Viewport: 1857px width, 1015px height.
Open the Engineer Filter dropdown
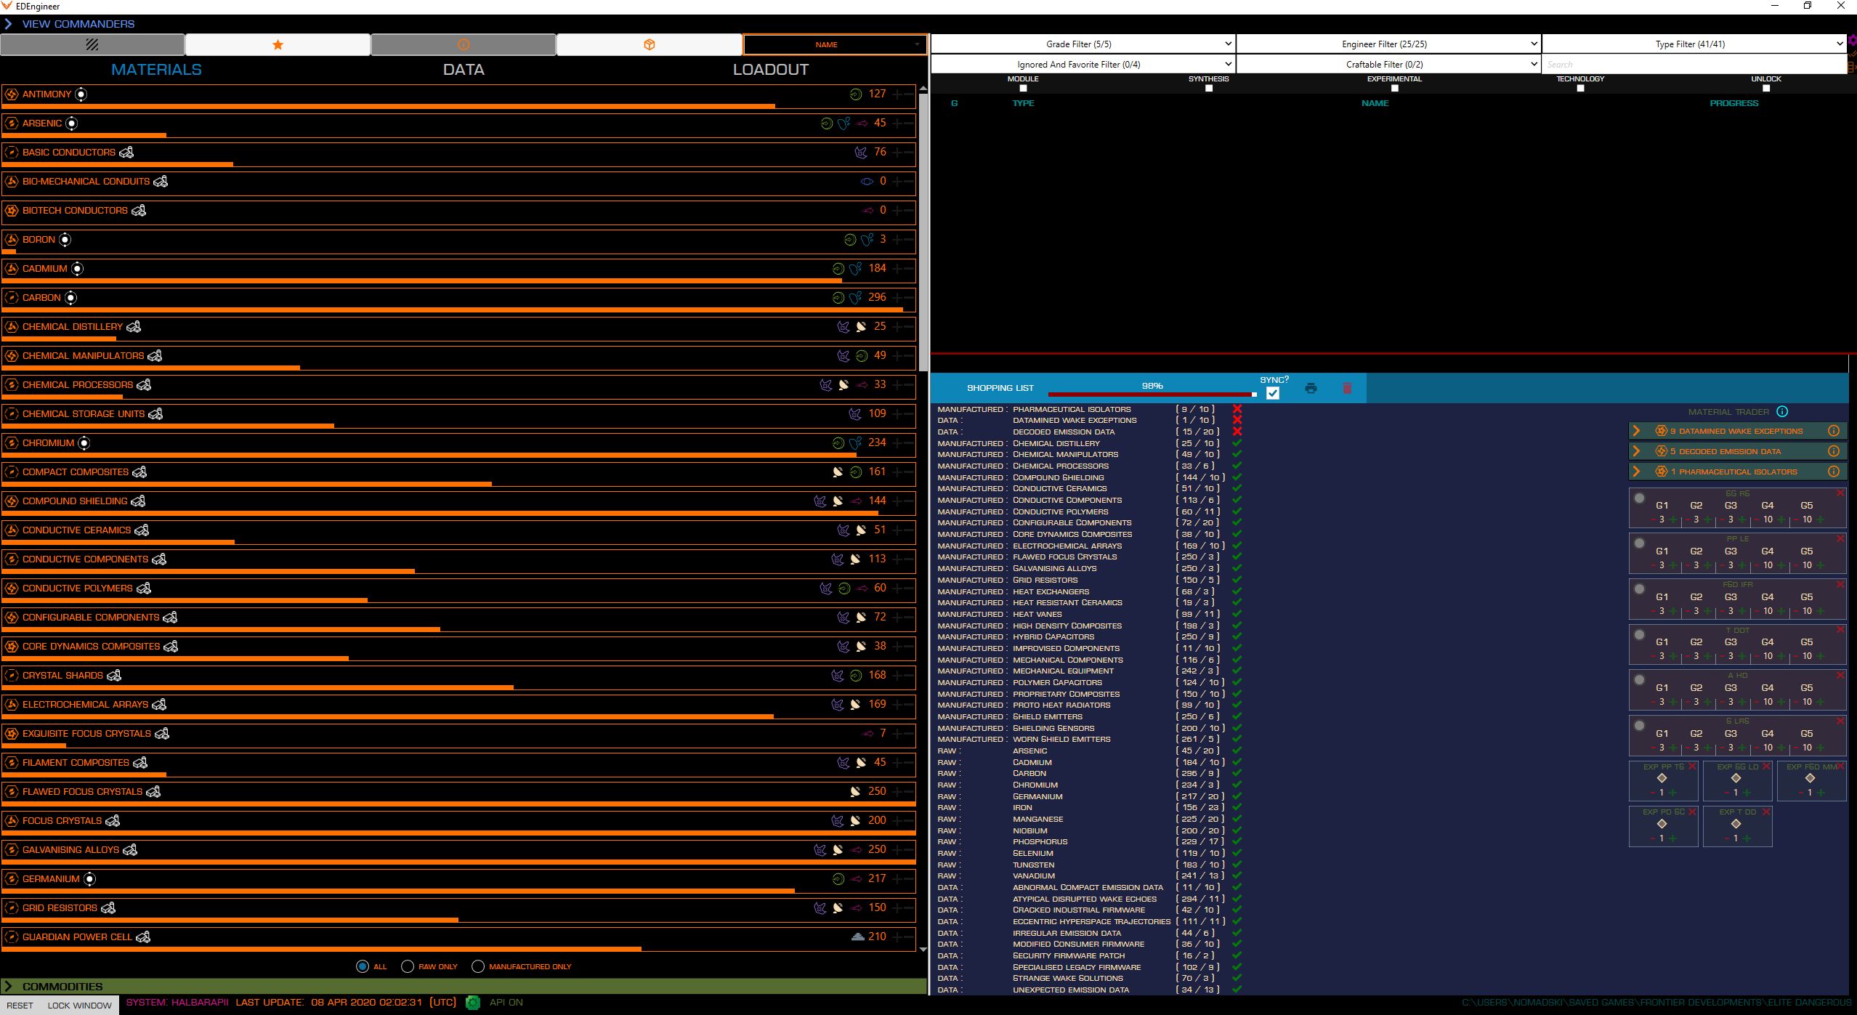pos(1388,44)
